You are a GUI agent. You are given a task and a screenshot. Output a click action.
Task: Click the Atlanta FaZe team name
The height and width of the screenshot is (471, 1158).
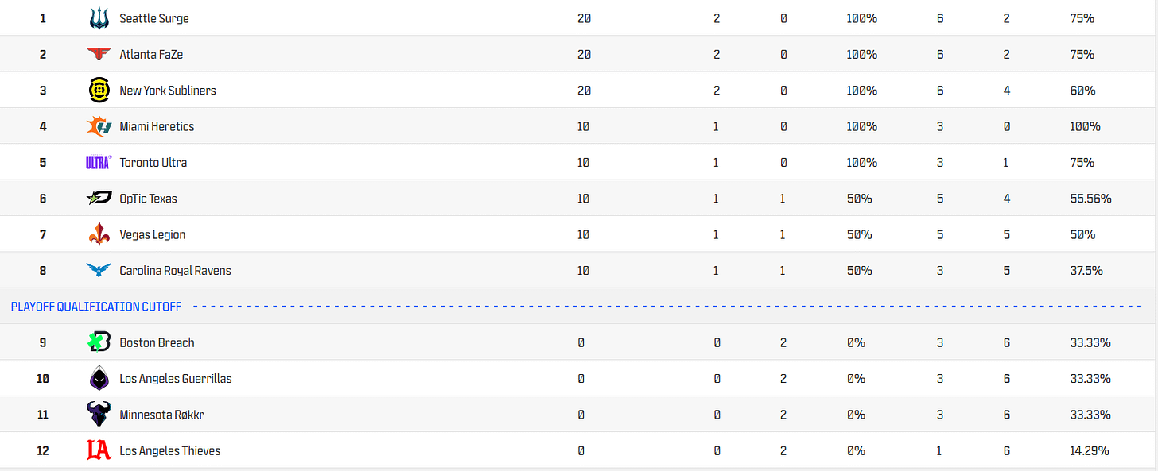[x=151, y=54]
